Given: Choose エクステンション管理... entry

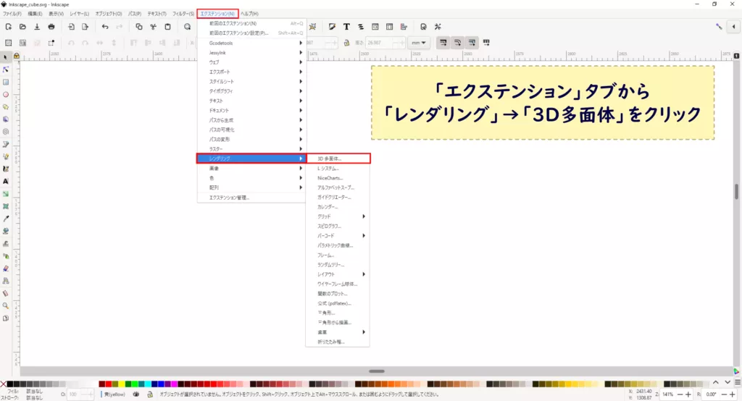Looking at the screenshot, I should (x=251, y=197).
